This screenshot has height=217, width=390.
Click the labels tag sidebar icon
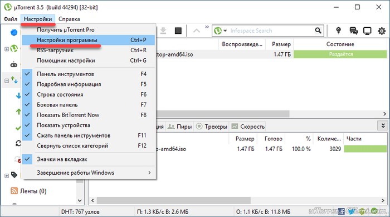[x=14, y=175]
